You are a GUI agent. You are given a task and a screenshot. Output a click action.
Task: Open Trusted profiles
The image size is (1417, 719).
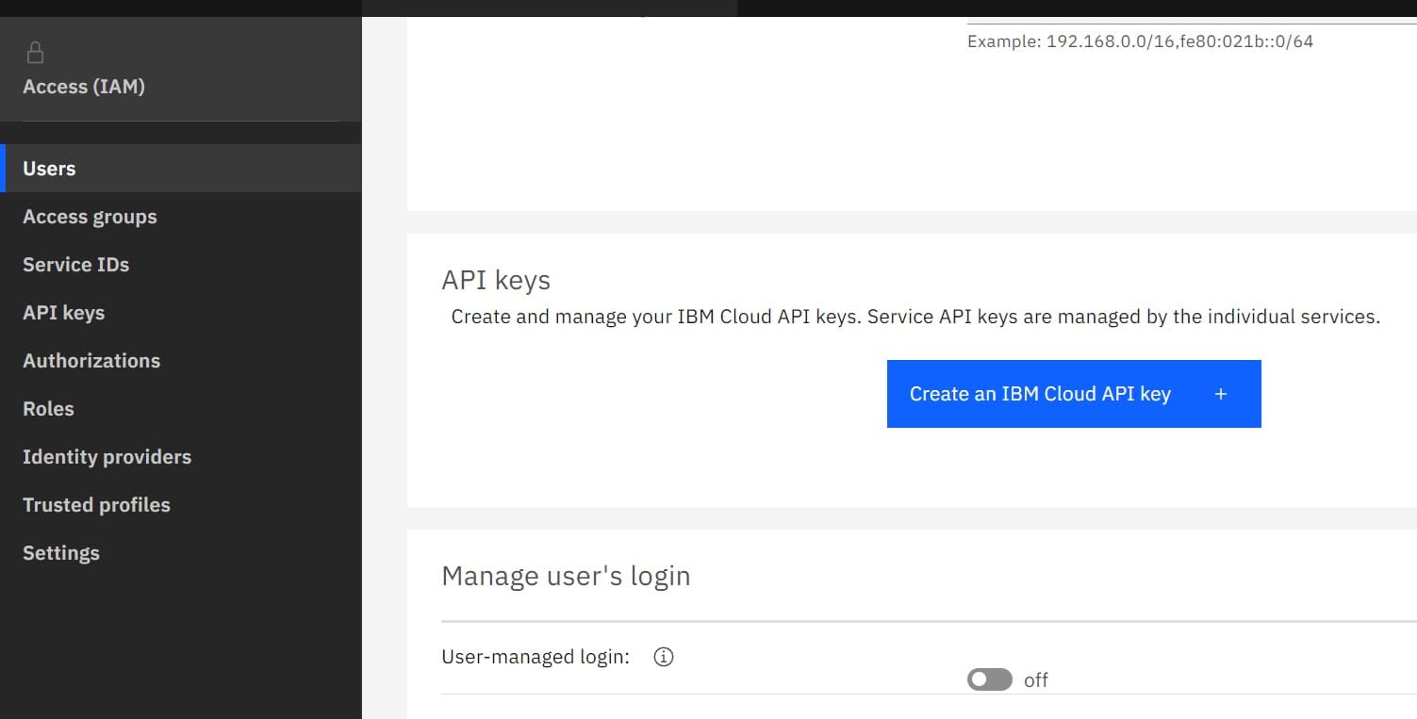[x=181, y=505]
